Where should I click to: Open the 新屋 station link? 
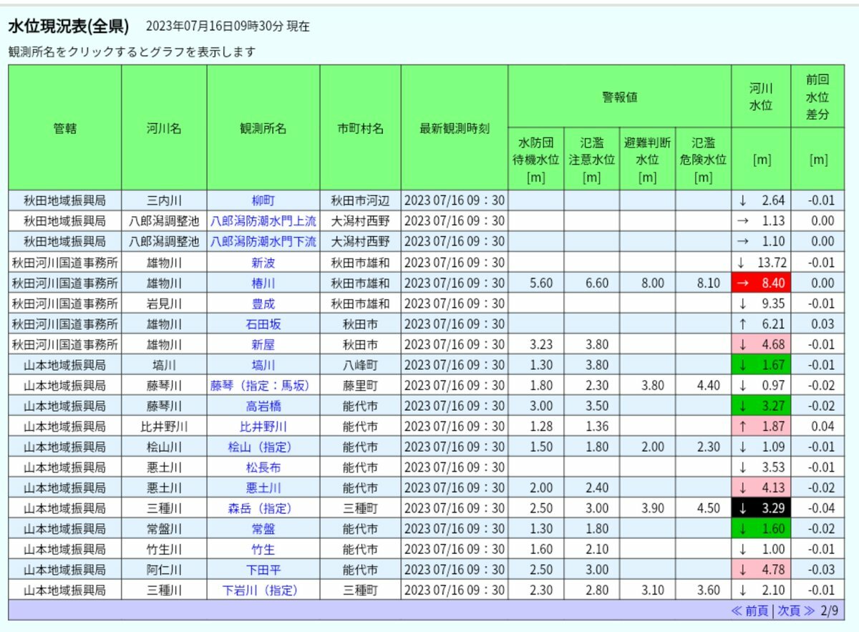[263, 345]
